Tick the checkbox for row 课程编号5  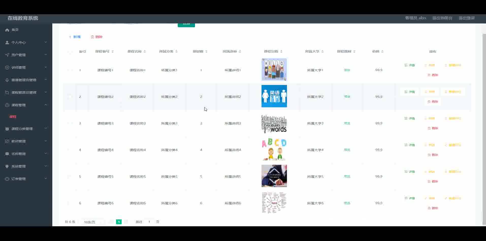coord(69,177)
